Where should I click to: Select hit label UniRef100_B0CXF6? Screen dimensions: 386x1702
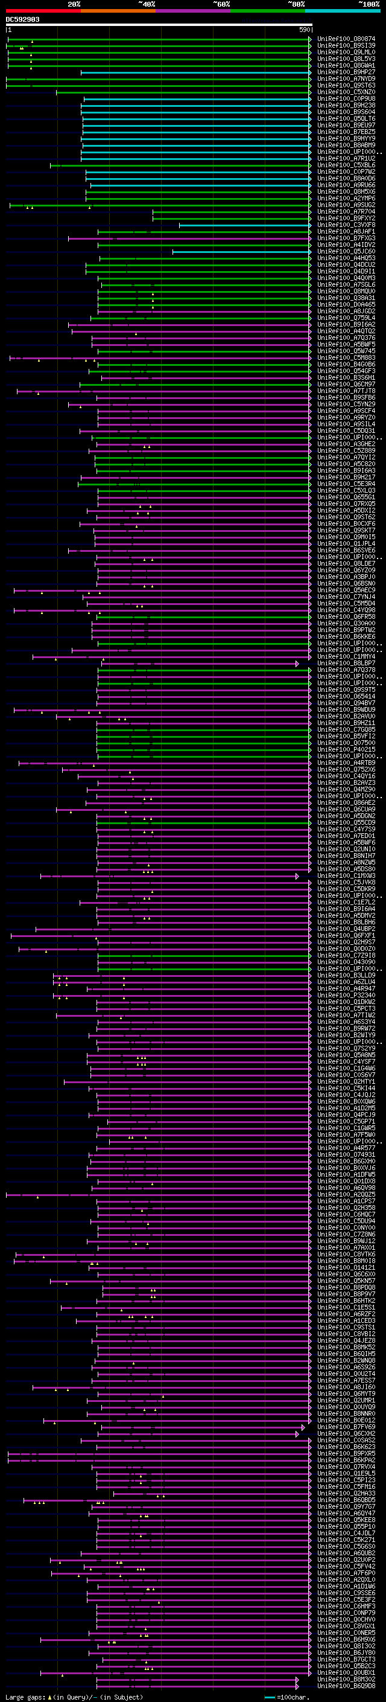pyautogui.click(x=346, y=523)
